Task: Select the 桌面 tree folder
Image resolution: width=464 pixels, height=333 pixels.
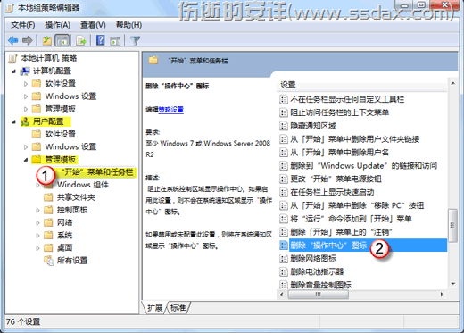Action: 64,248
